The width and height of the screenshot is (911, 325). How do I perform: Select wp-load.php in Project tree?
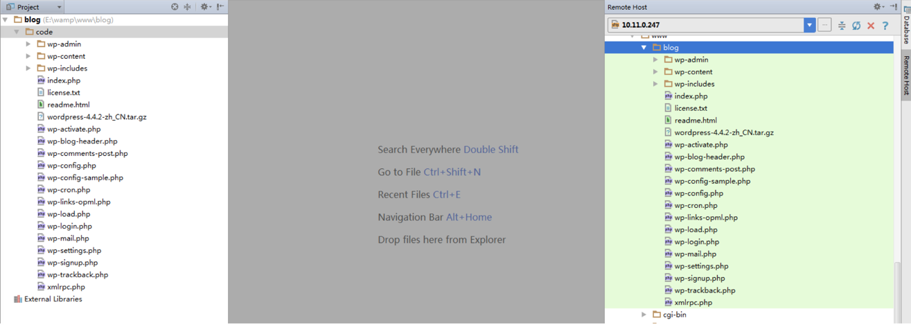(x=69, y=214)
